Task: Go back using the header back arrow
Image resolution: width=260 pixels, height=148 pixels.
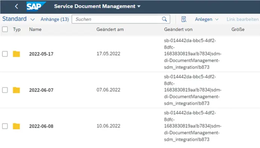Action: 16,6
